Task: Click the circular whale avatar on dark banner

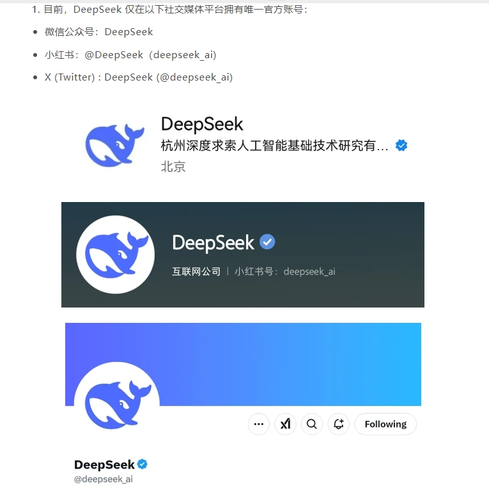Action: pyautogui.click(x=115, y=254)
